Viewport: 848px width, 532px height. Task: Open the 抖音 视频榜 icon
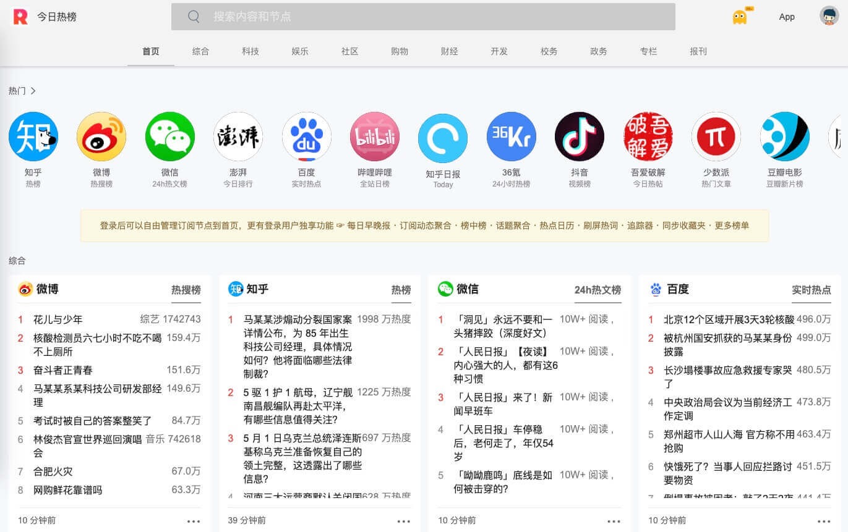coord(580,137)
